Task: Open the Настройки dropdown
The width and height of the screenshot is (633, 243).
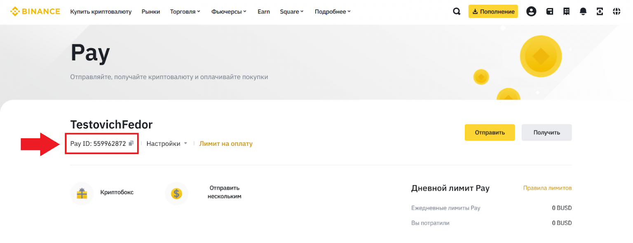Action: pyautogui.click(x=167, y=144)
